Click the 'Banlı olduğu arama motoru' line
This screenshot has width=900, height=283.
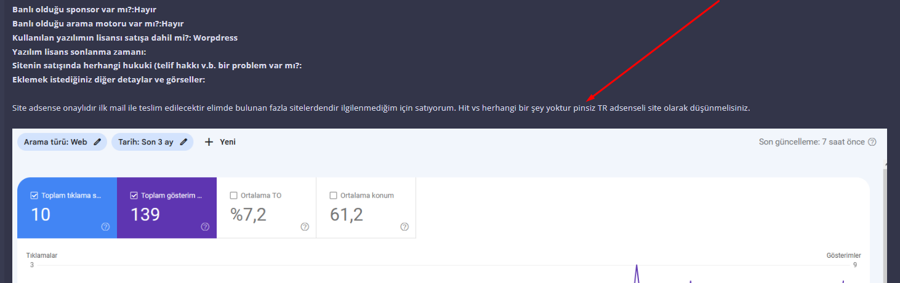pyautogui.click(x=98, y=23)
